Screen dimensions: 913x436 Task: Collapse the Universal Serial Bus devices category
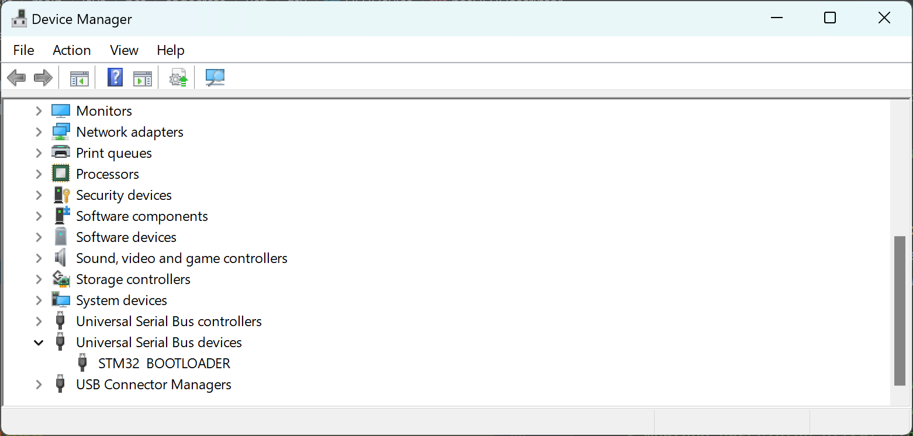point(39,342)
